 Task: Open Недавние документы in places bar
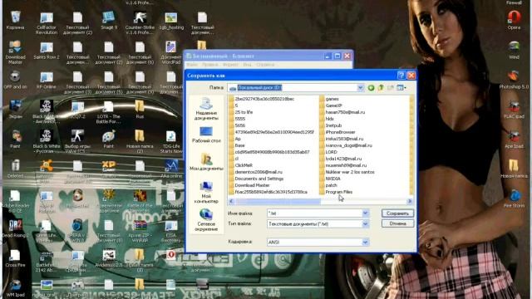point(206,109)
